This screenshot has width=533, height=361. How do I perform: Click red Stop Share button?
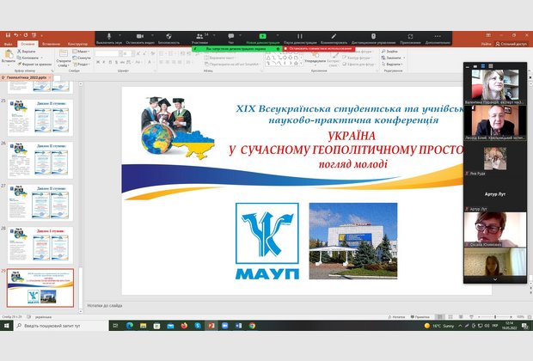tap(316, 48)
